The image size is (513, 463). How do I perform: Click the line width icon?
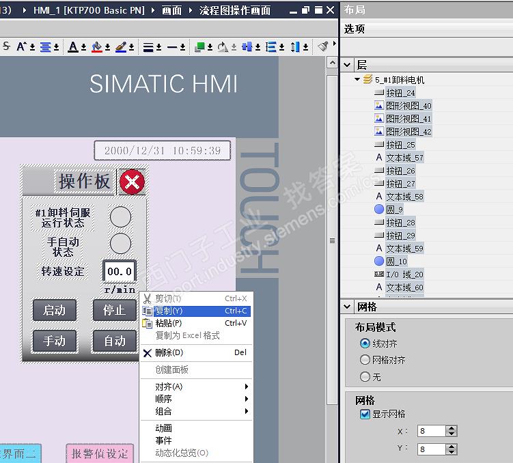coord(148,47)
